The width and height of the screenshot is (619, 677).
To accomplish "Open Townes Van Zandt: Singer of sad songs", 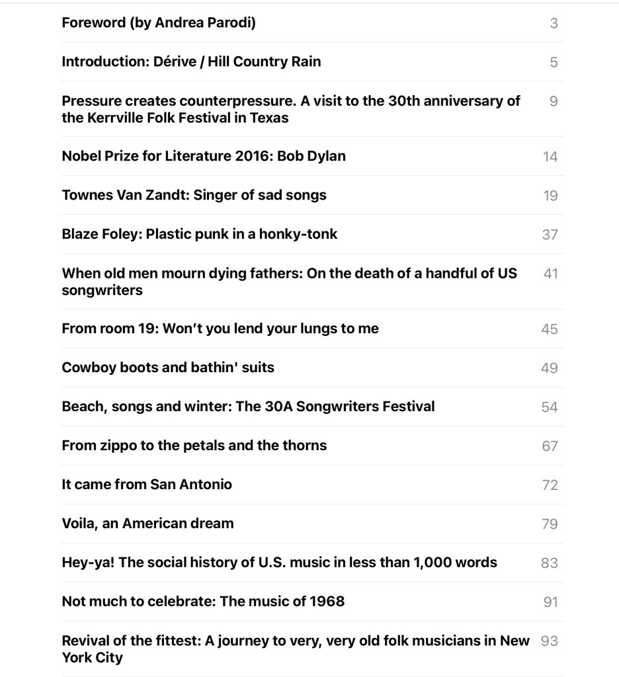I will pyautogui.click(x=194, y=195).
